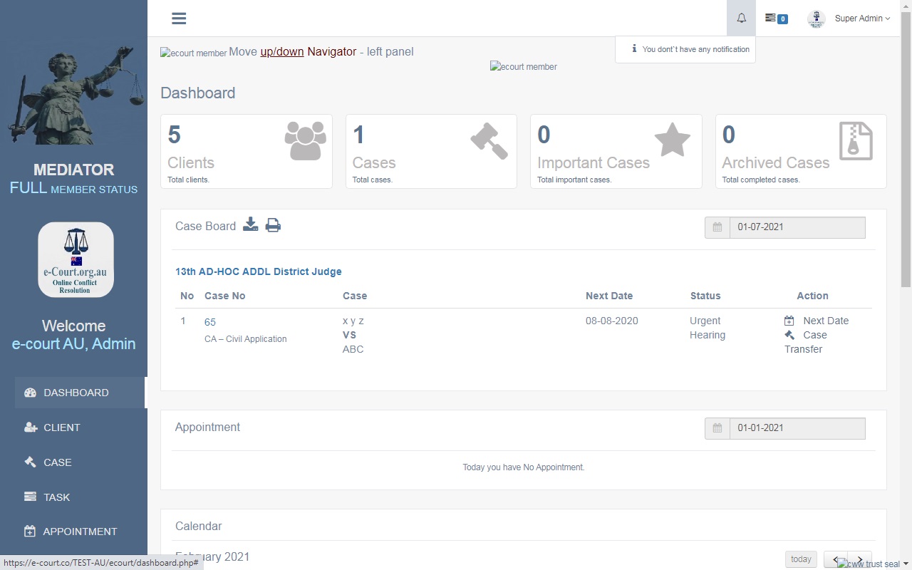
Task: Click the Appointment calendar icon
Action: point(717,428)
